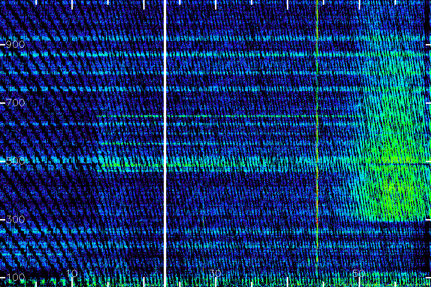The height and width of the screenshot is (287, 431).
Task: Click the 300 frequency axis label
Action: click(15, 219)
